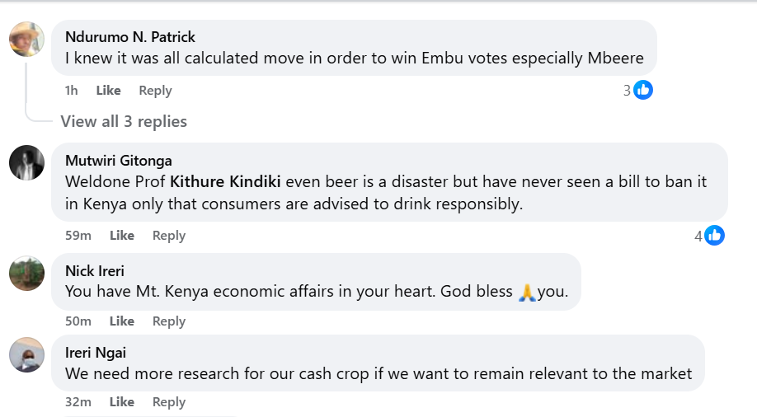Viewport: 757px width, 417px height.
Task: Click Ndurumo N. Patrick's profile picture
Action: pos(26,39)
